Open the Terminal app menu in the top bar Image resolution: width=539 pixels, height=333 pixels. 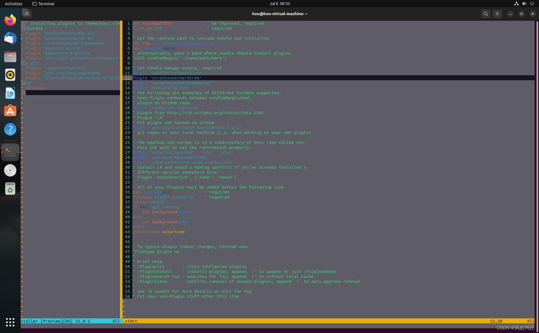pos(43,4)
